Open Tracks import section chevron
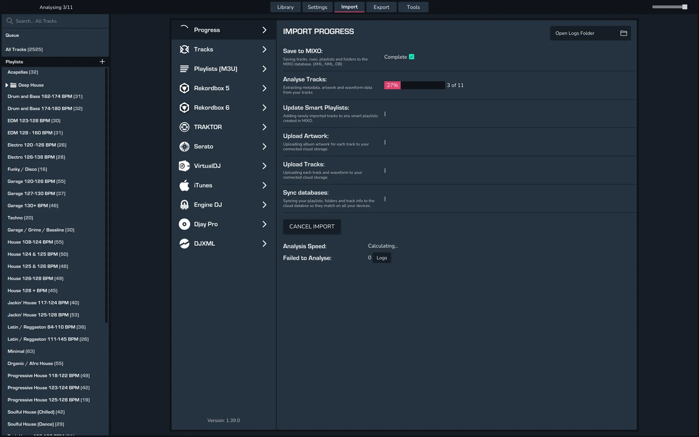Viewport: 699px width, 437px height. (264, 49)
